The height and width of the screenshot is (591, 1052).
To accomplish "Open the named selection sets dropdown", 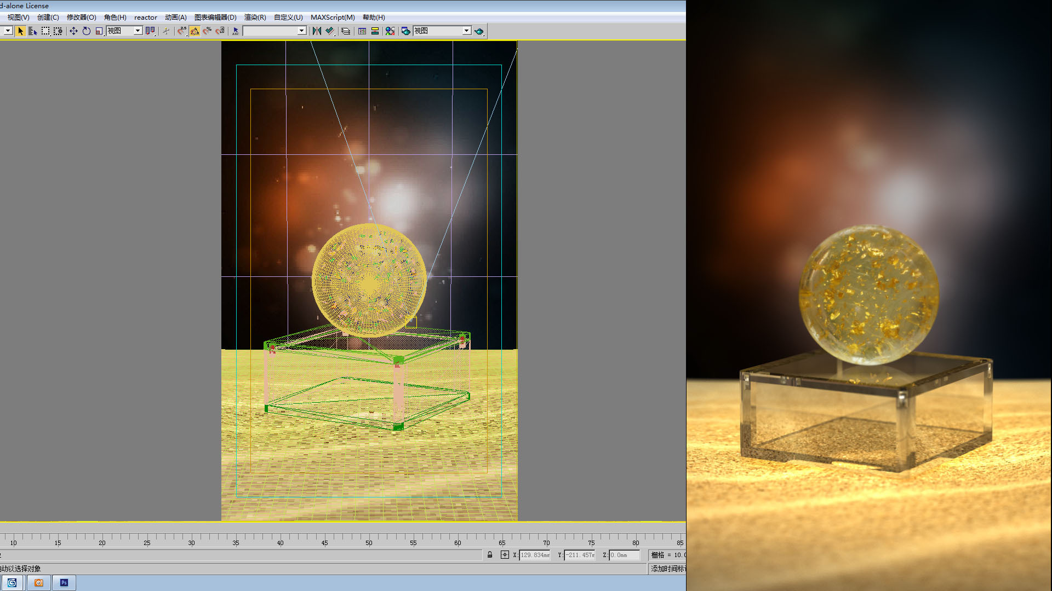I will 301,31.
